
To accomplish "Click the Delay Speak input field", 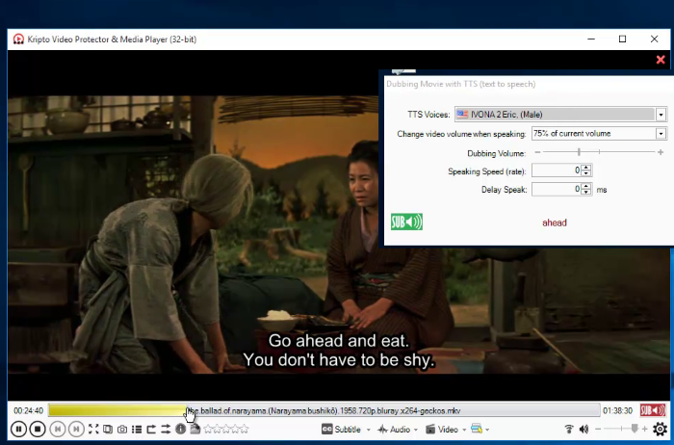I will pyautogui.click(x=557, y=189).
